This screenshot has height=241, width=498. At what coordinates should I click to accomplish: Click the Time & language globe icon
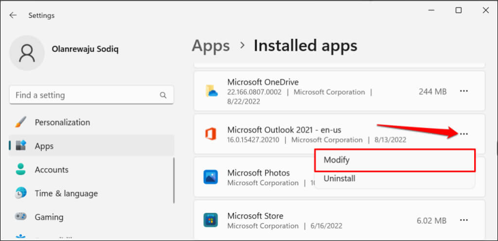20,193
